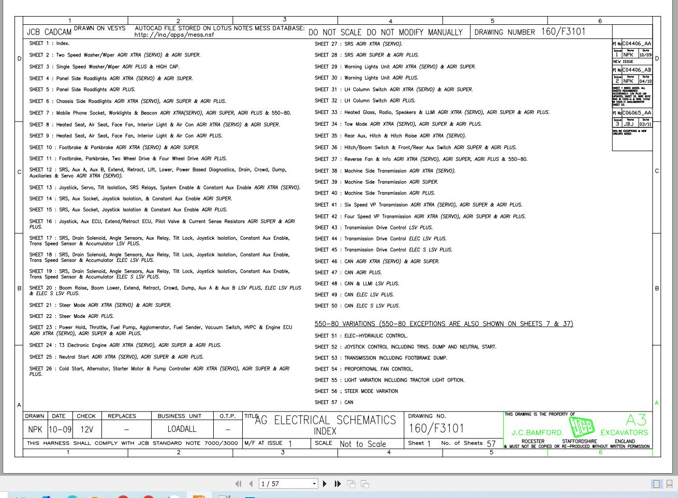Select SHEET 56 STEER MODE VARIATION line

357,391
